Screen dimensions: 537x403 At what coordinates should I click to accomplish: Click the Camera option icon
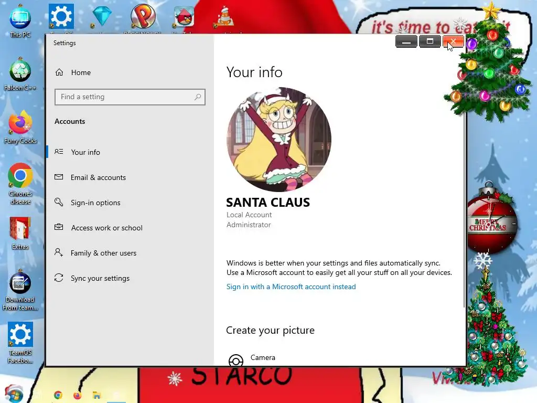pos(236,360)
